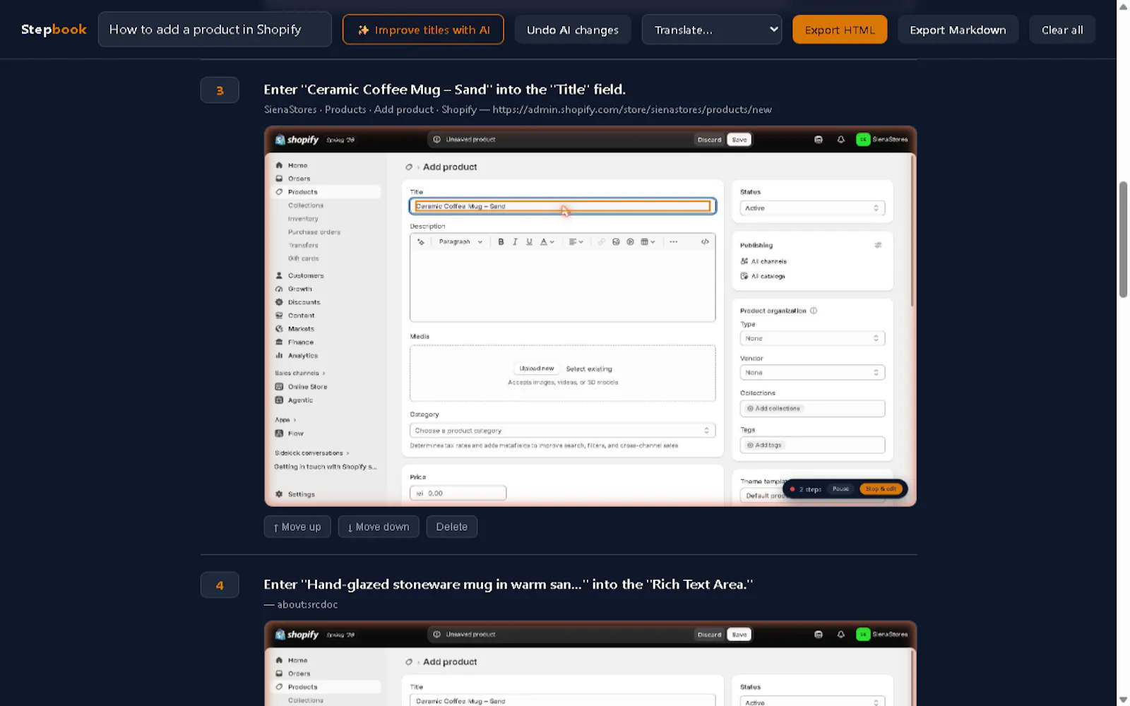Expand Sales channels in step 3 screenshot sidebar

pyautogui.click(x=300, y=373)
